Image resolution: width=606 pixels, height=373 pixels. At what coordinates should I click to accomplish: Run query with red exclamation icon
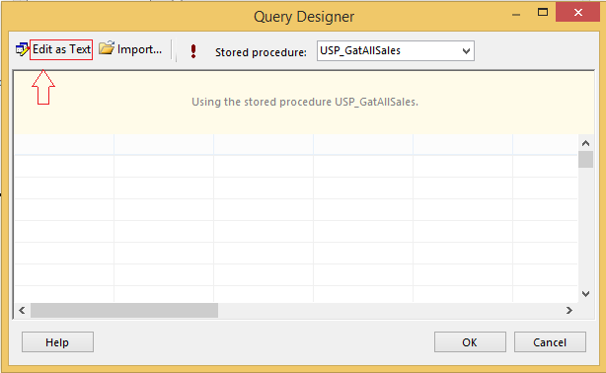pyautogui.click(x=193, y=51)
